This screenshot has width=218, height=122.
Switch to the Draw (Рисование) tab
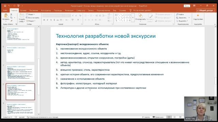point(33,11)
